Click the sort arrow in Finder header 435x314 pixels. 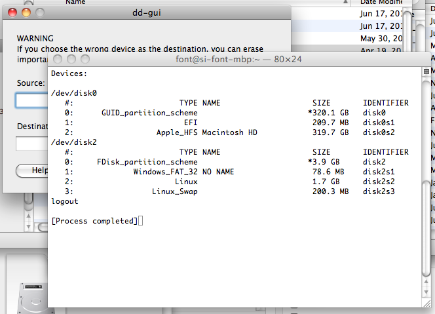pyautogui.click(x=345, y=2)
